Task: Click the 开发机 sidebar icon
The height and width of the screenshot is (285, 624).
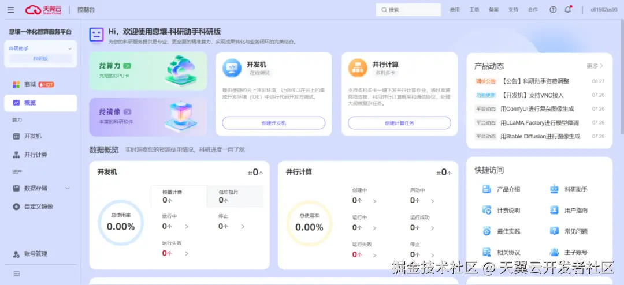Action: (16, 136)
